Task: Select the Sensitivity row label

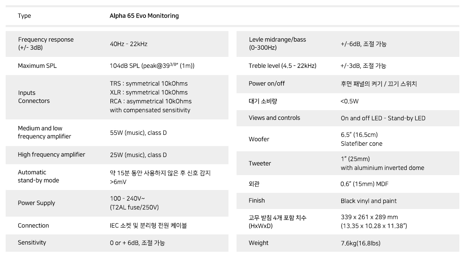Action: point(32,242)
